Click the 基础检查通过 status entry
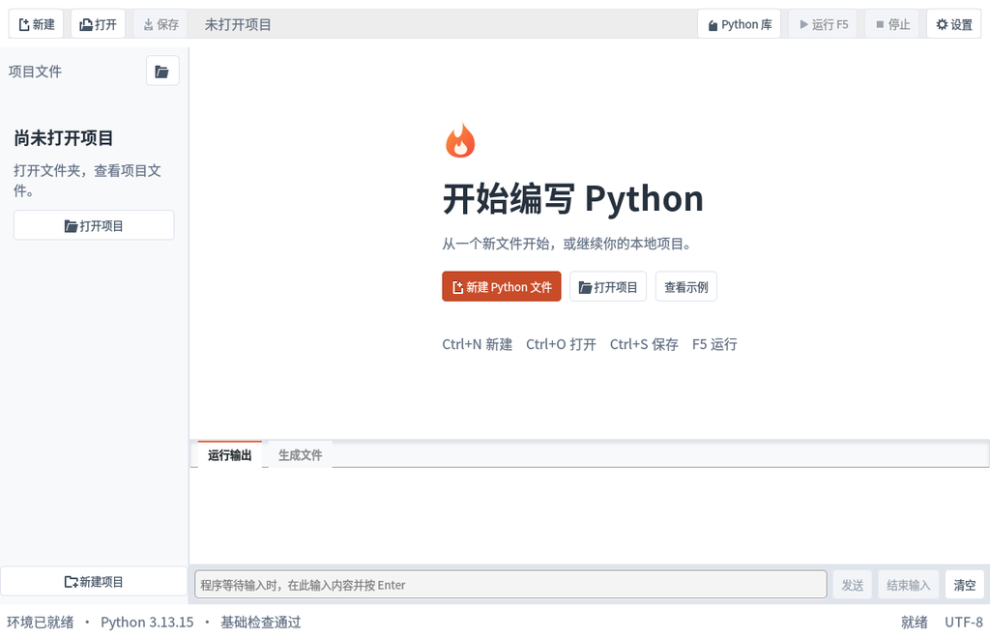This screenshot has width=990, height=638. pos(261,623)
